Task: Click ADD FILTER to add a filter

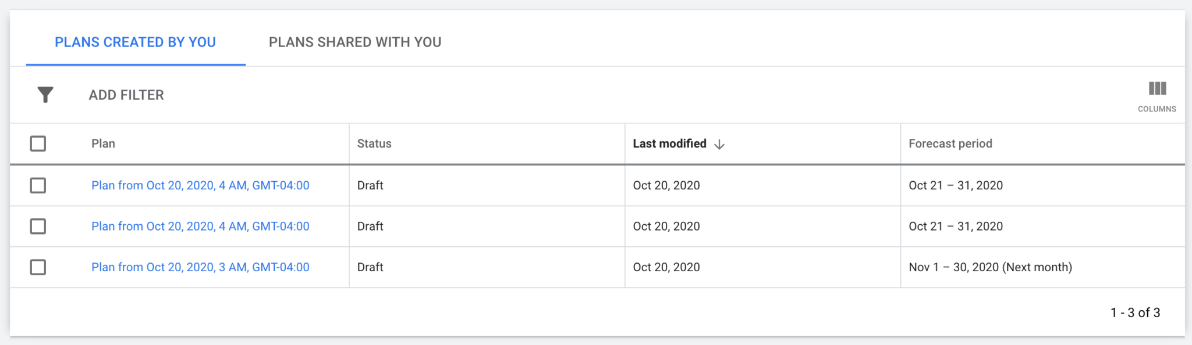Action: click(126, 95)
